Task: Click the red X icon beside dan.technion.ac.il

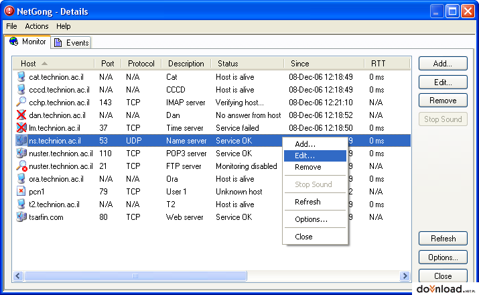Action: 21,115
